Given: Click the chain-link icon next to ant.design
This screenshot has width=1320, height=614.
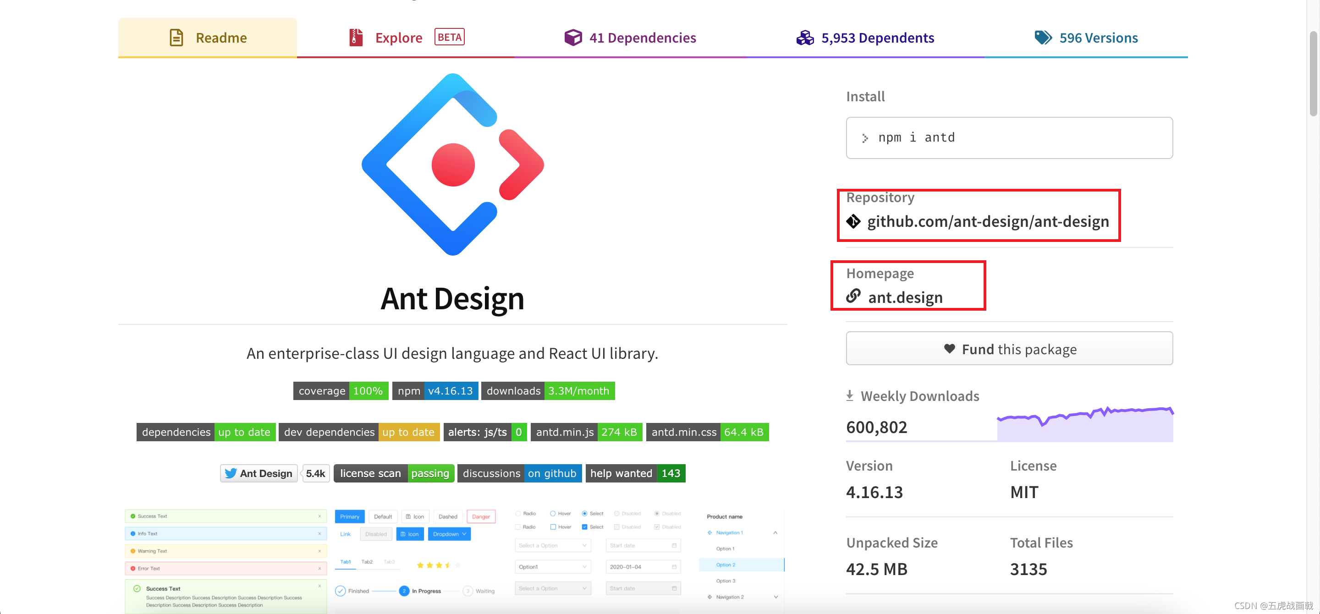Looking at the screenshot, I should click(x=853, y=296).
